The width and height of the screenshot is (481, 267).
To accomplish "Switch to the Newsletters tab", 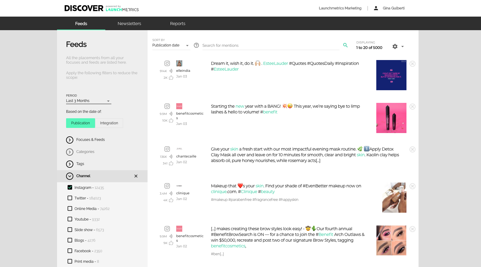I will pos(129,24).
